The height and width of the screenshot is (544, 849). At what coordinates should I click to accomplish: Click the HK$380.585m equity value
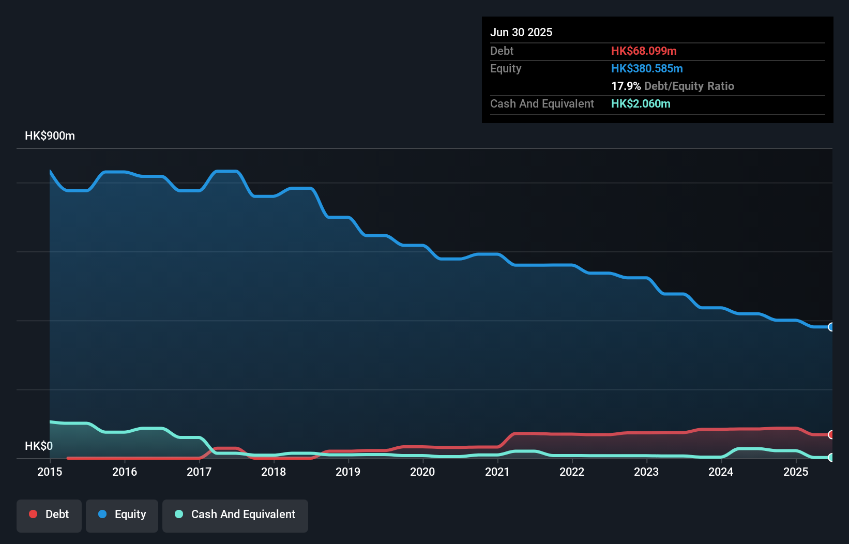(647, 68)
